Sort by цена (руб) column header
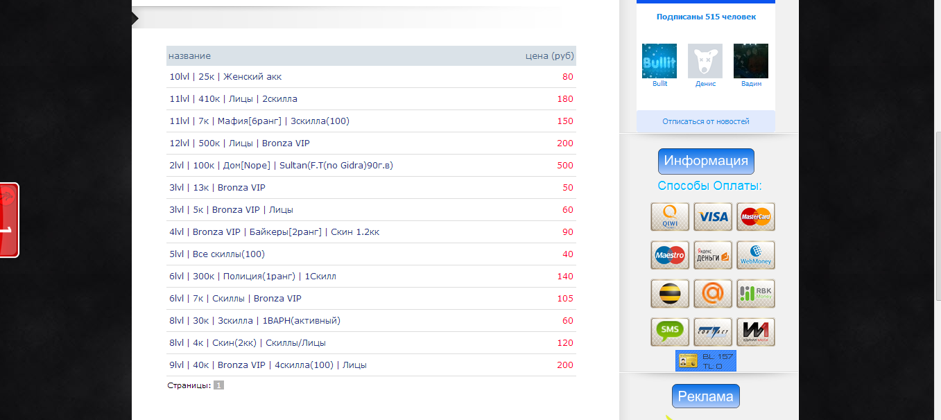 point(550,55)
